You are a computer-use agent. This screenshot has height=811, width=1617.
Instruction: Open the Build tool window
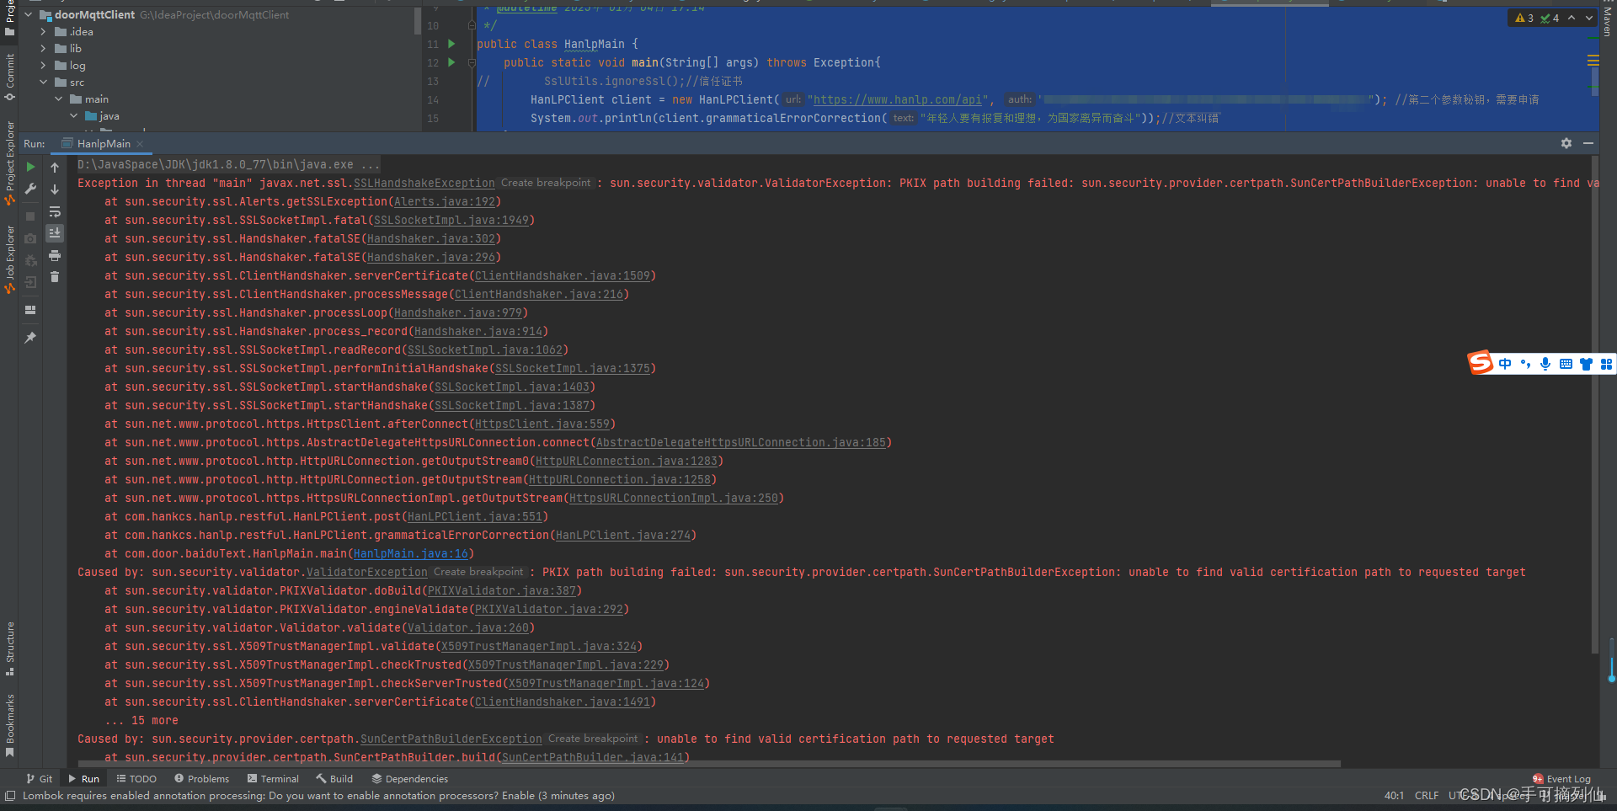click(x=334, y=779)
